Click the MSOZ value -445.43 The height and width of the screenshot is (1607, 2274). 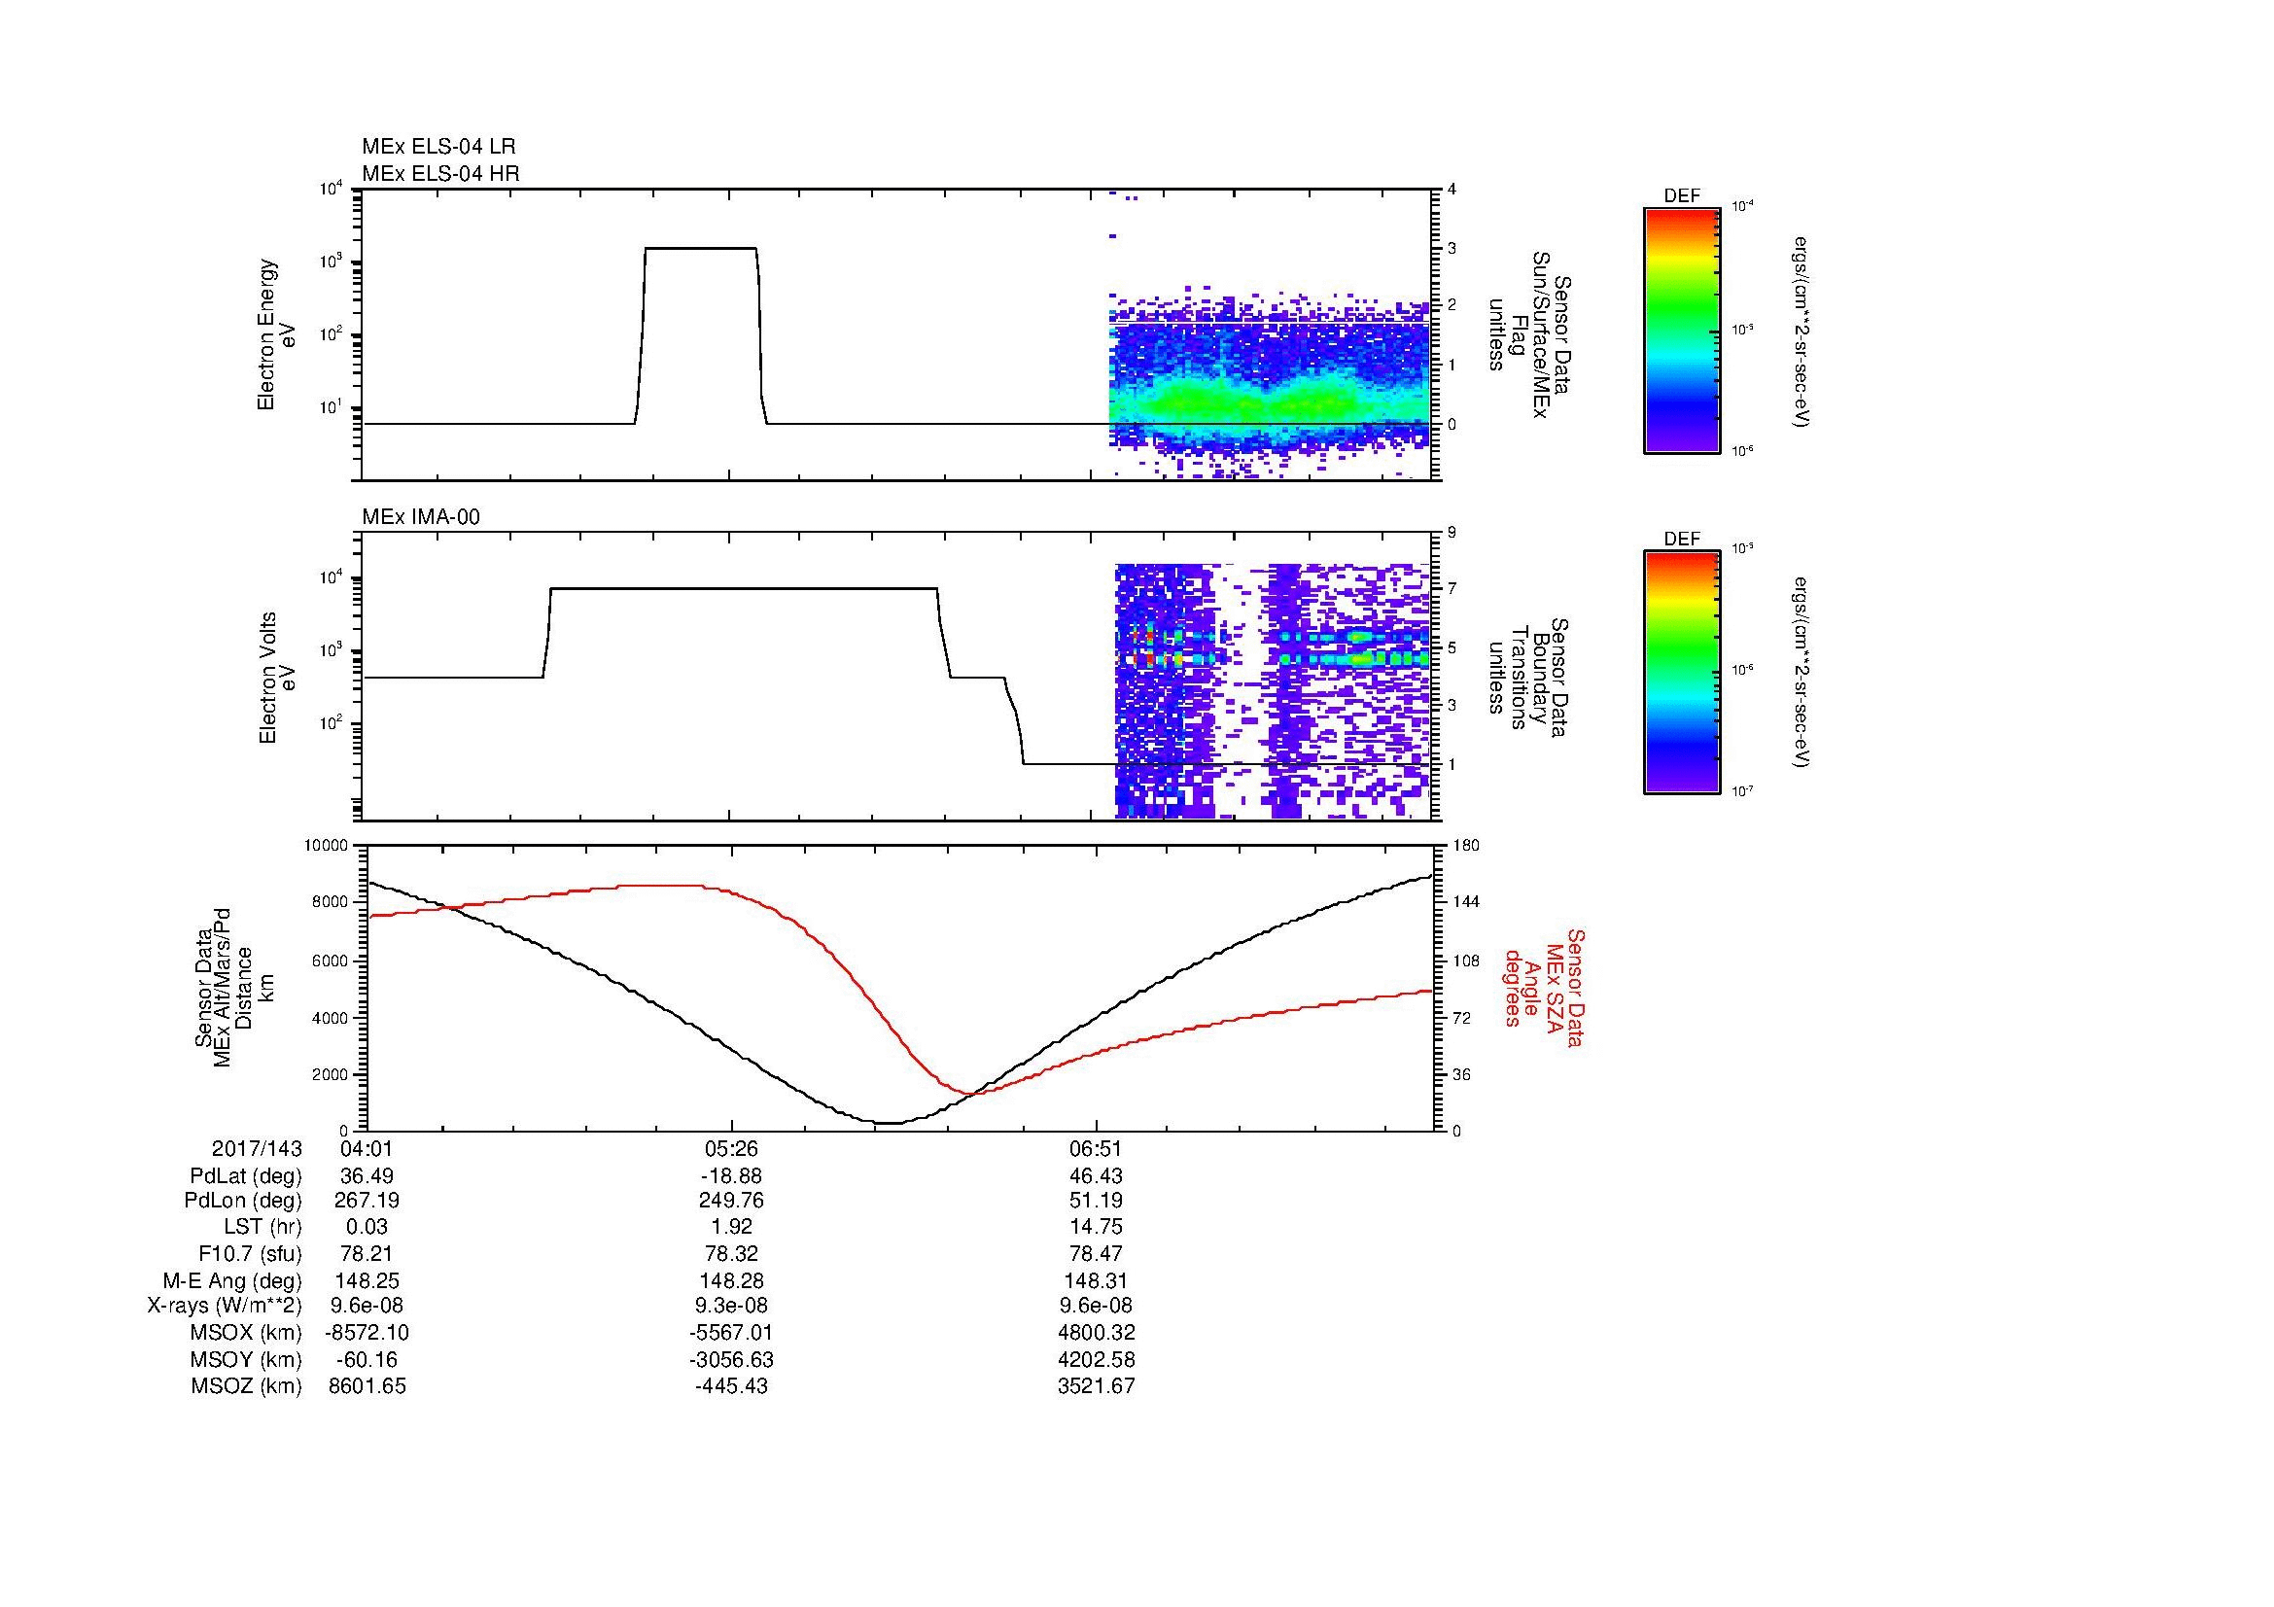tap(731, 1386)
